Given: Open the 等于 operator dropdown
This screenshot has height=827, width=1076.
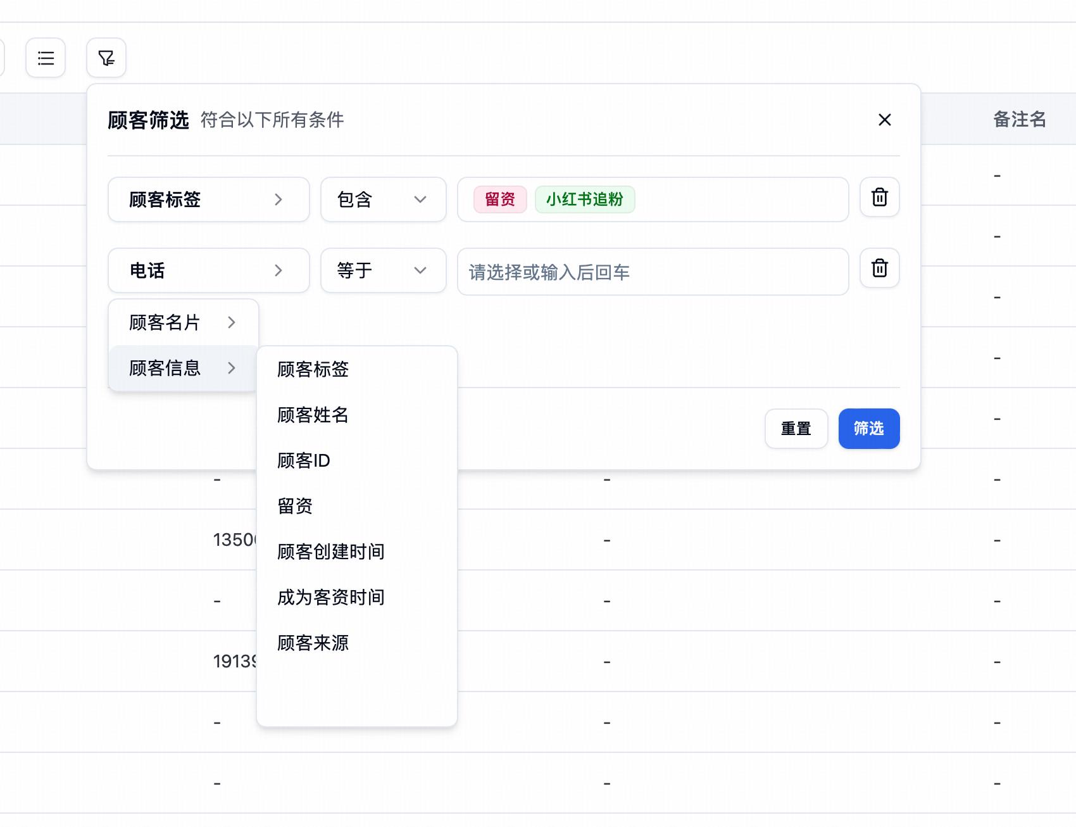Looking at the screenshot, I should [383, 270].
